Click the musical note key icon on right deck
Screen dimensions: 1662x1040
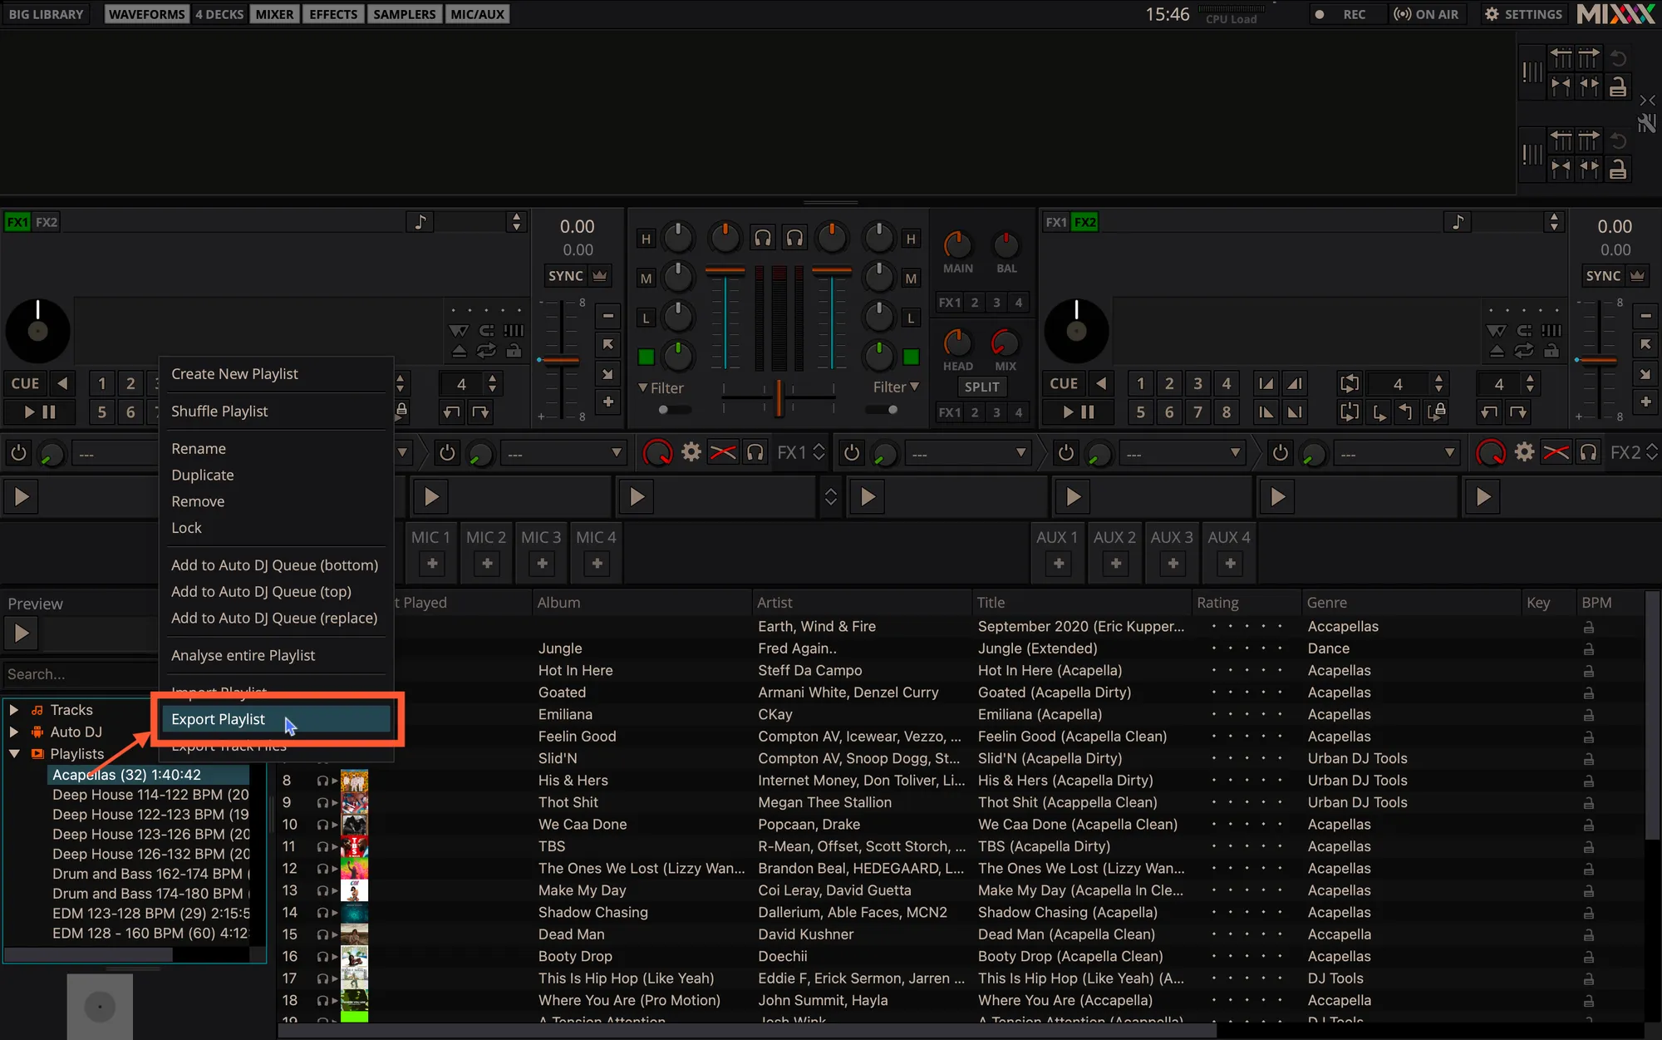tap(1458, 222)
